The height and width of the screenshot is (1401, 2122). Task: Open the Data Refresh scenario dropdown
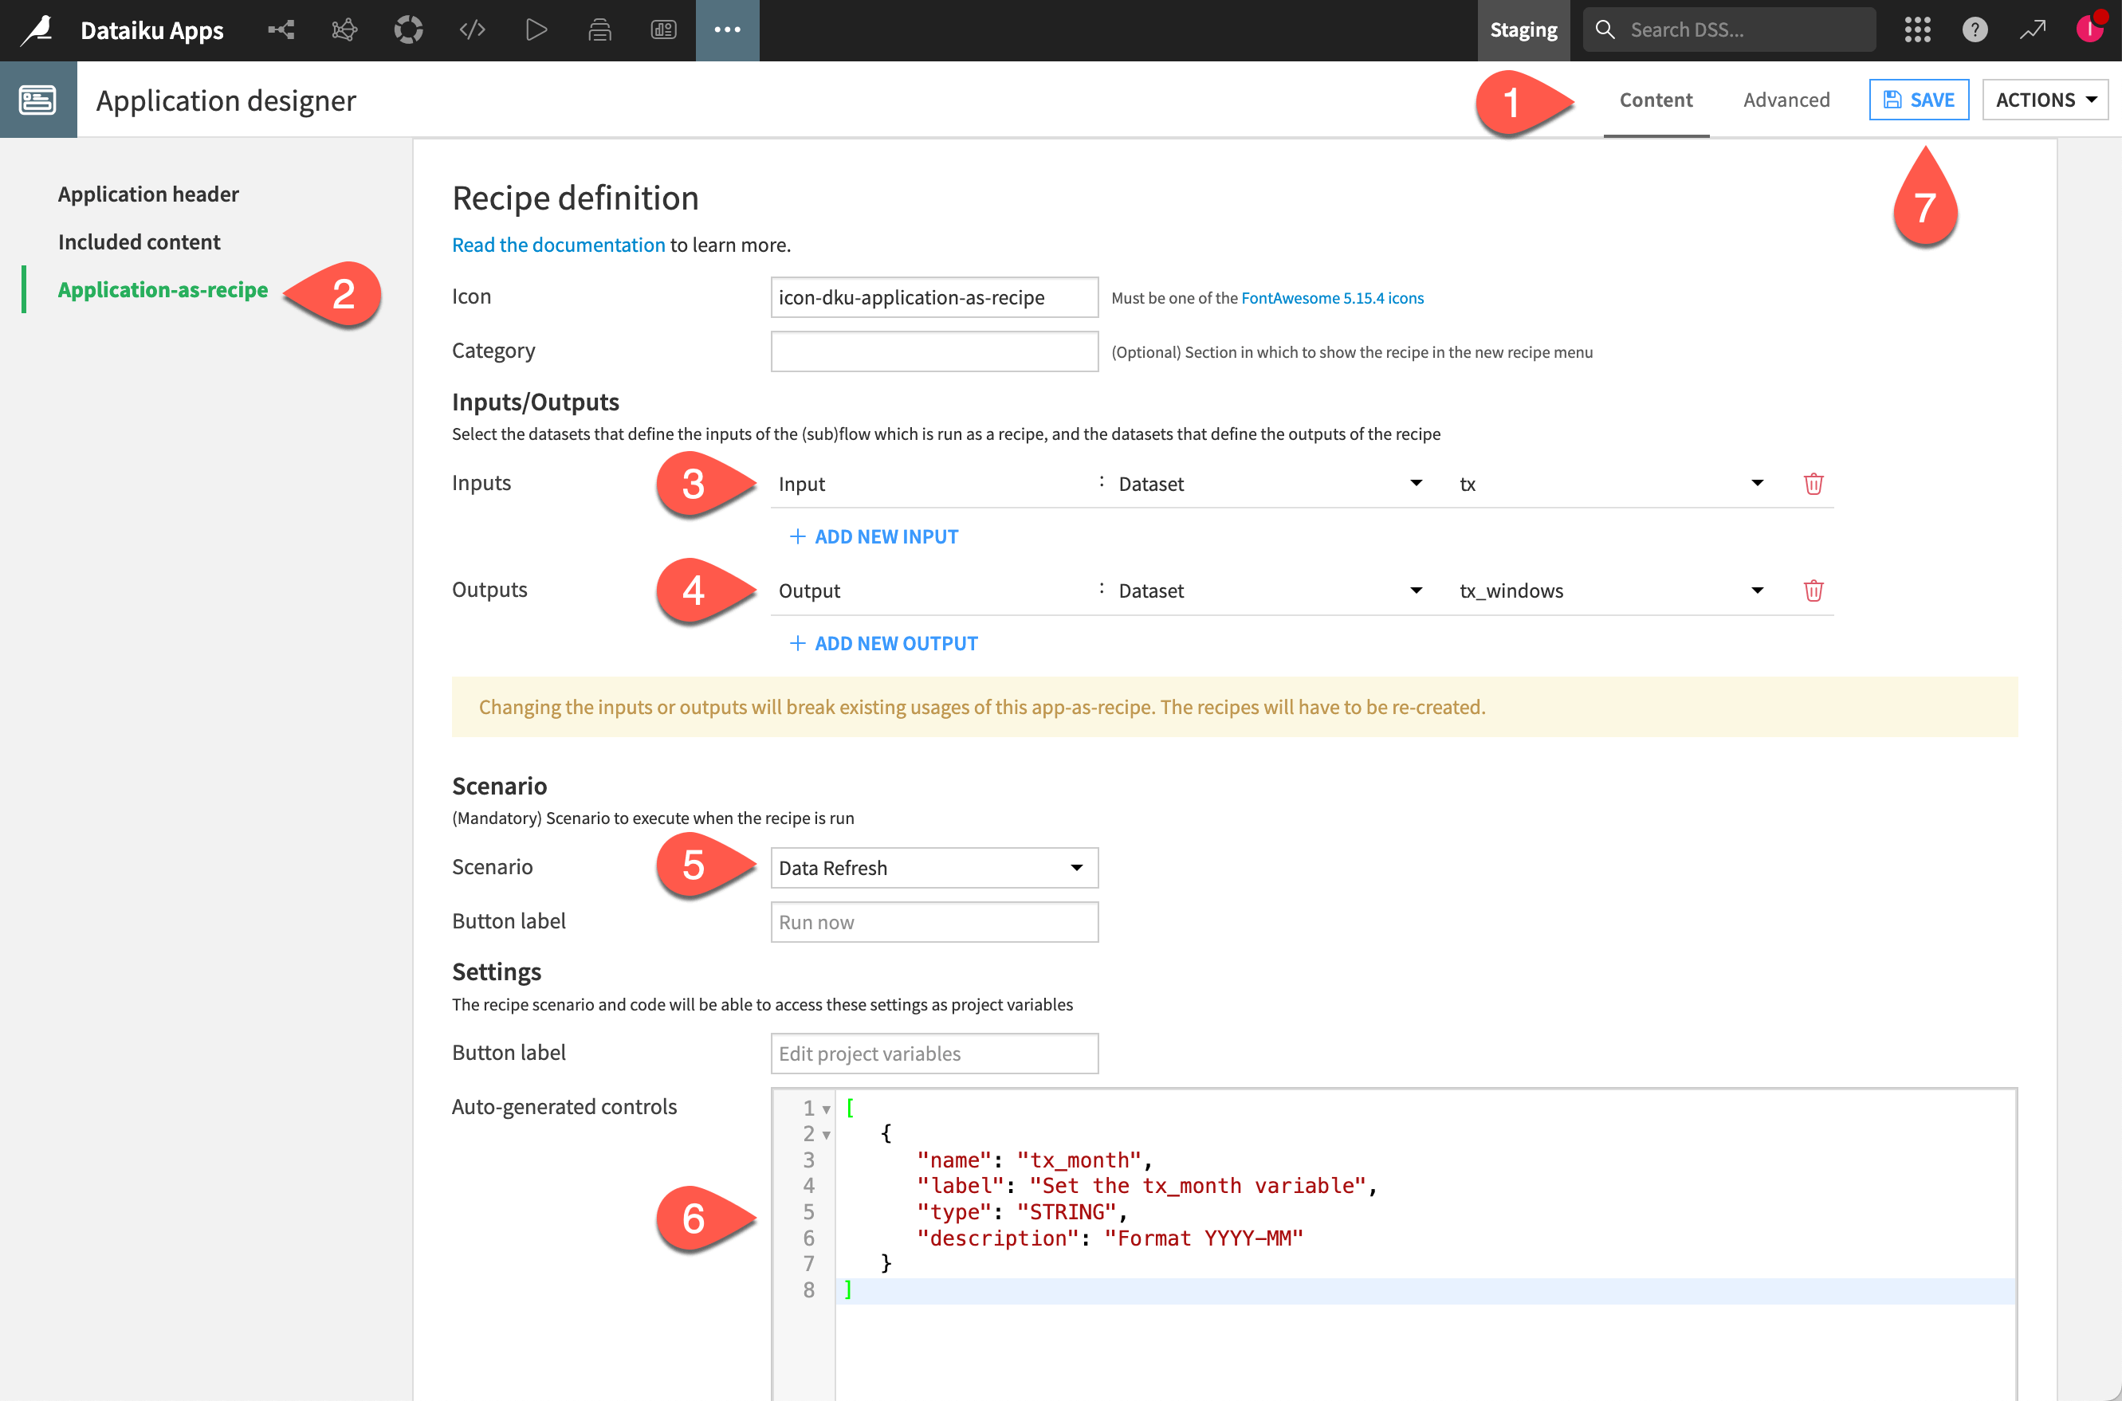click(x=933, y=868)
